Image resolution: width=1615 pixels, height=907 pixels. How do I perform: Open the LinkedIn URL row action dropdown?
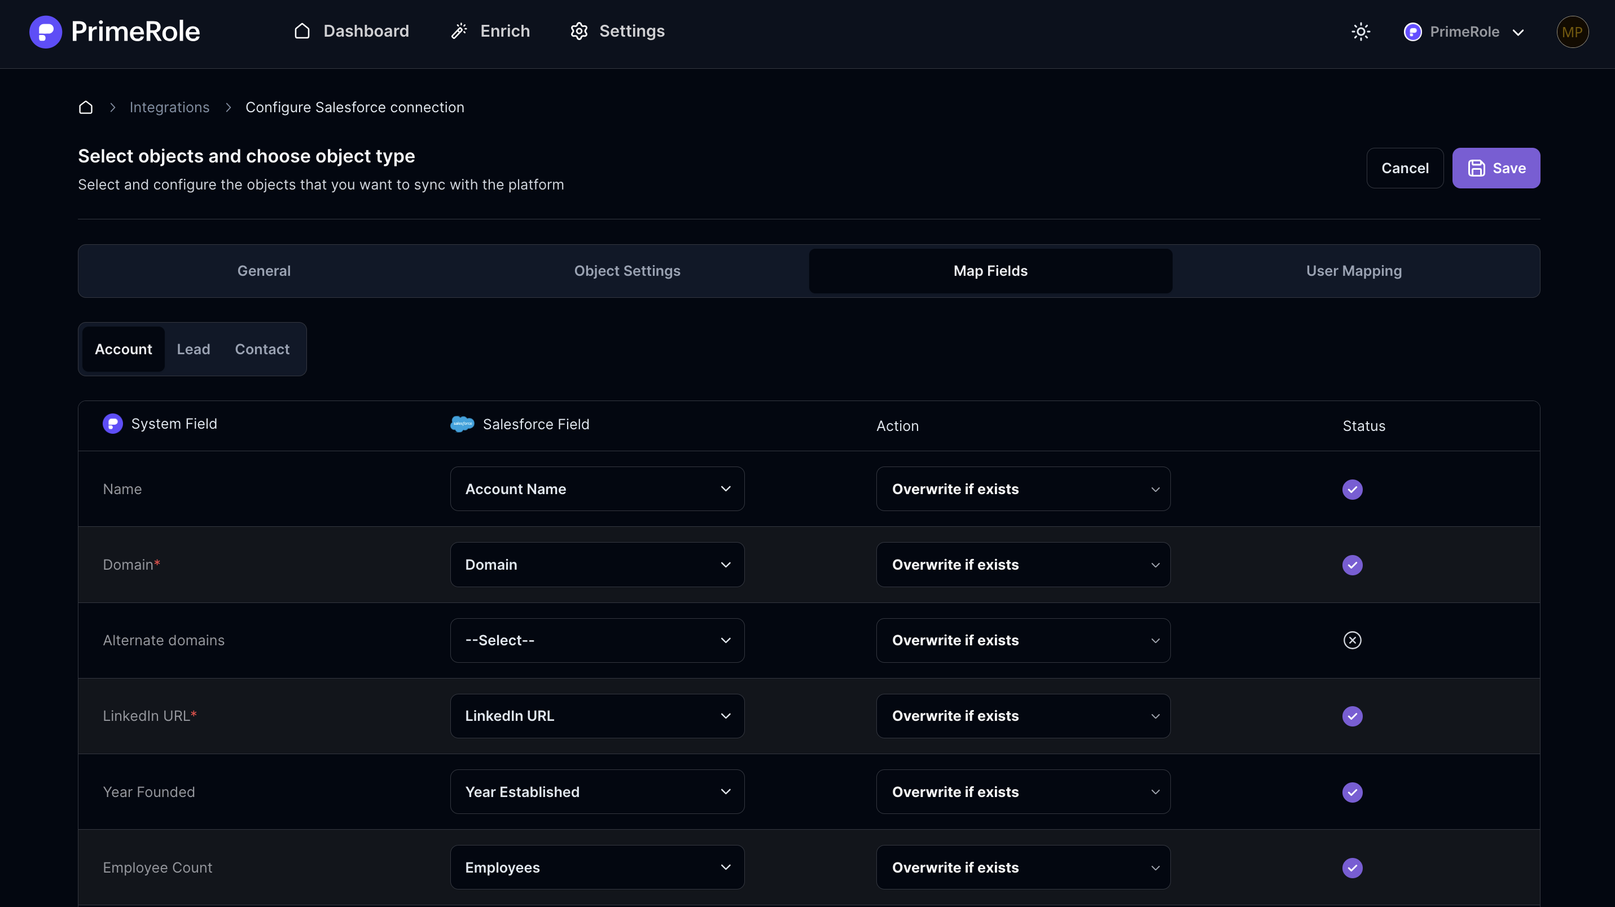pos(1023,716)
